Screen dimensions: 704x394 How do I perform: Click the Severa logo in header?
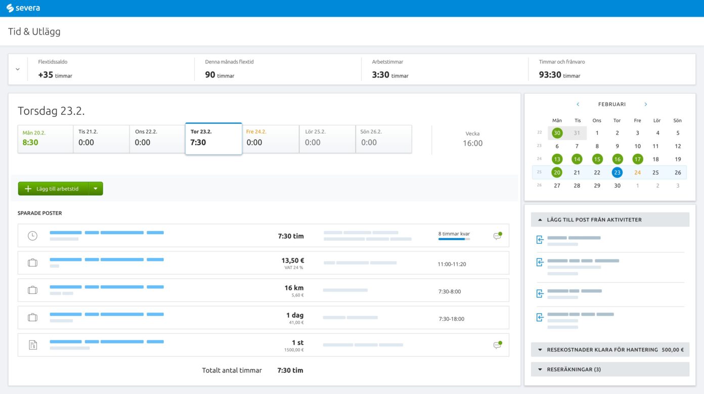point(23,8)
